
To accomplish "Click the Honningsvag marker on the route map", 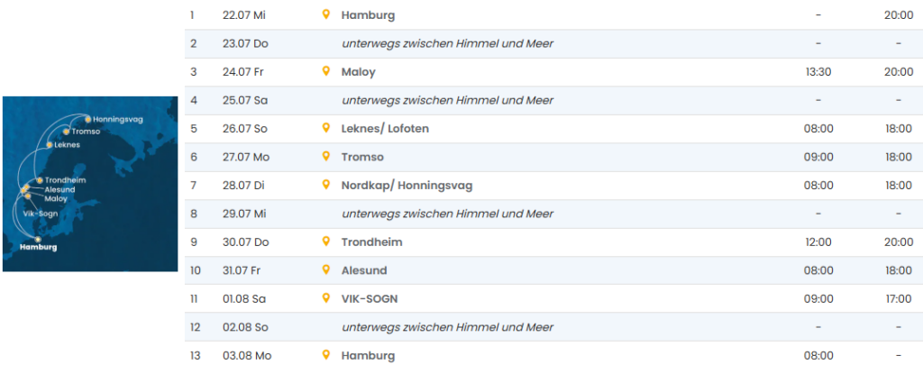I will tap(87, 119).
